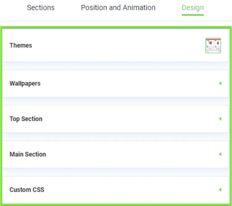The height and width of the screenshot is (206, 232).
Task: Click the Main Section green arrow
Action: pos(220,154)
